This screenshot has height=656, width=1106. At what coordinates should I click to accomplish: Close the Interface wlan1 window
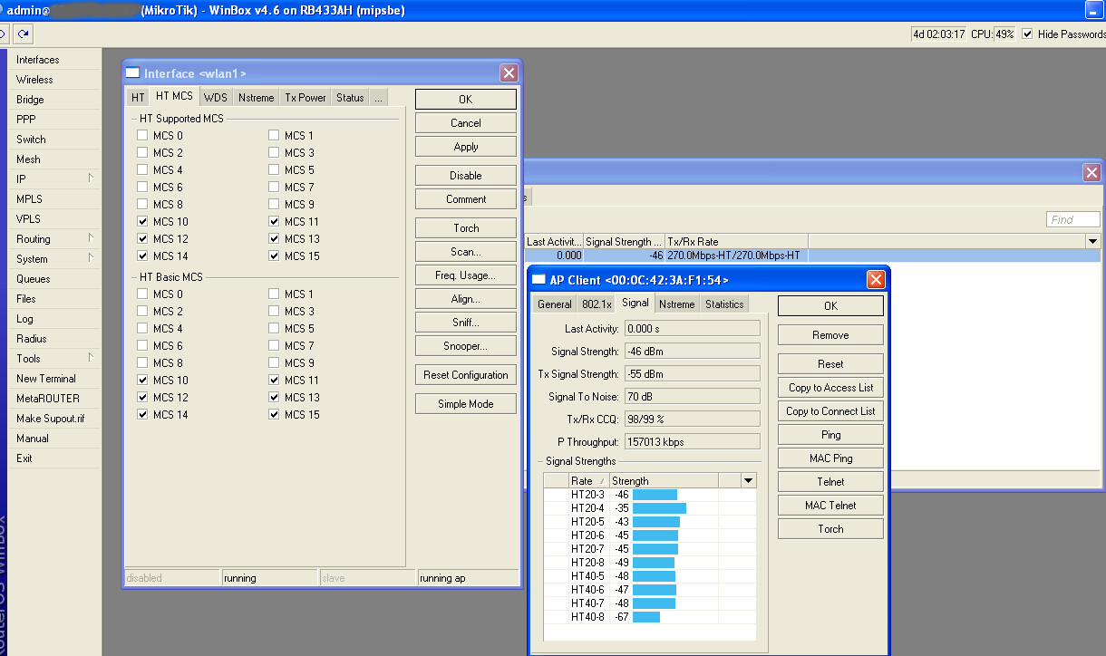[x=509, y=73]
